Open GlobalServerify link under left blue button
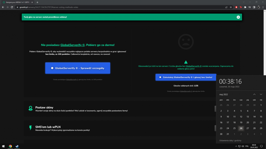266x149 pixels. coord(72,79)
